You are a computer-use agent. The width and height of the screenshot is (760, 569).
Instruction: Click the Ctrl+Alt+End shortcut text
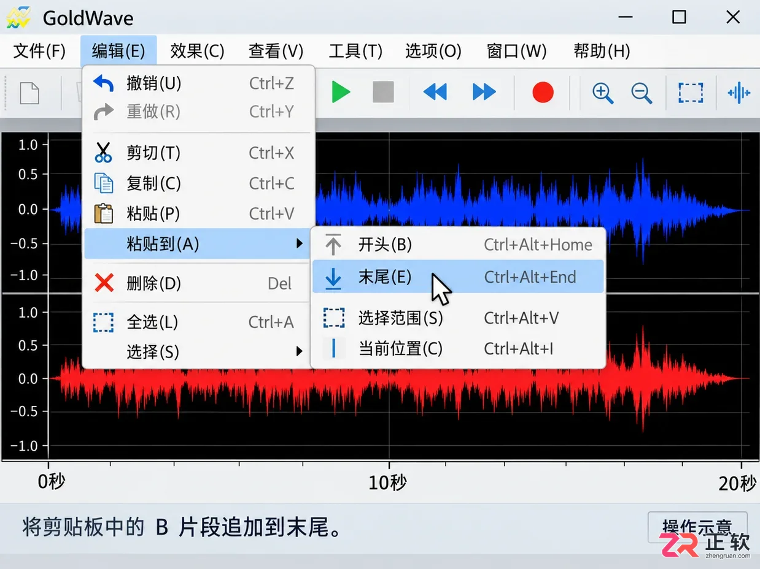(530, 277)
